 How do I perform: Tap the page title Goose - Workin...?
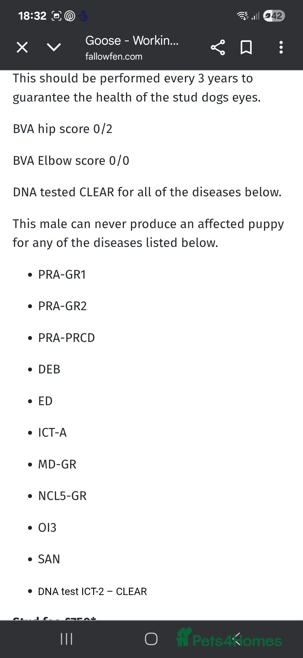(132, 40)
